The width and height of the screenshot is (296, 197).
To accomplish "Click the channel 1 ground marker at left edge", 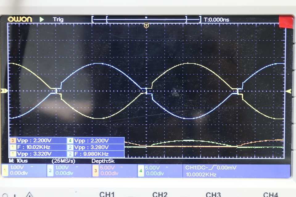I will 4,91.
